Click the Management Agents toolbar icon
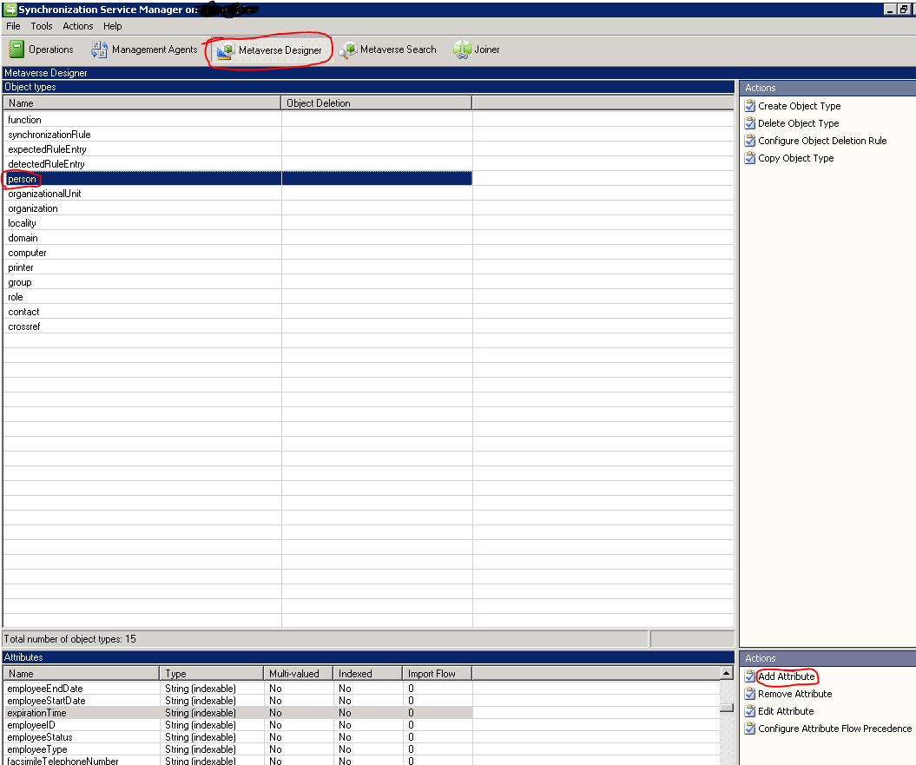The image size is (916, 765). 99,49
